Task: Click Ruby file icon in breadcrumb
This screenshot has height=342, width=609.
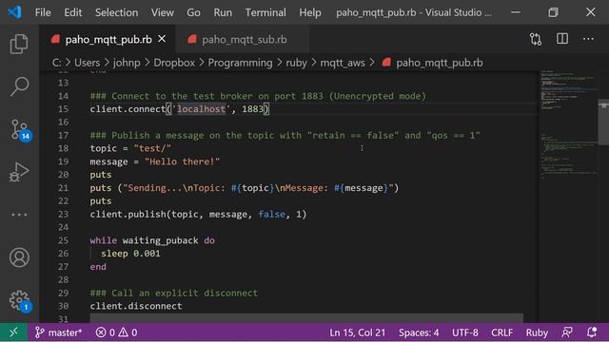Action: pos(386,63)
